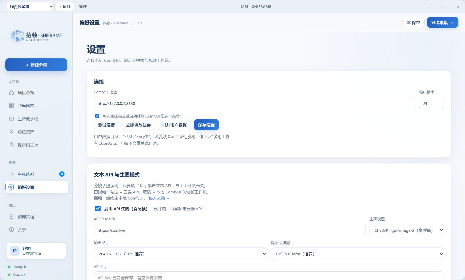Open 角色资产 person icon

(11, 132)
